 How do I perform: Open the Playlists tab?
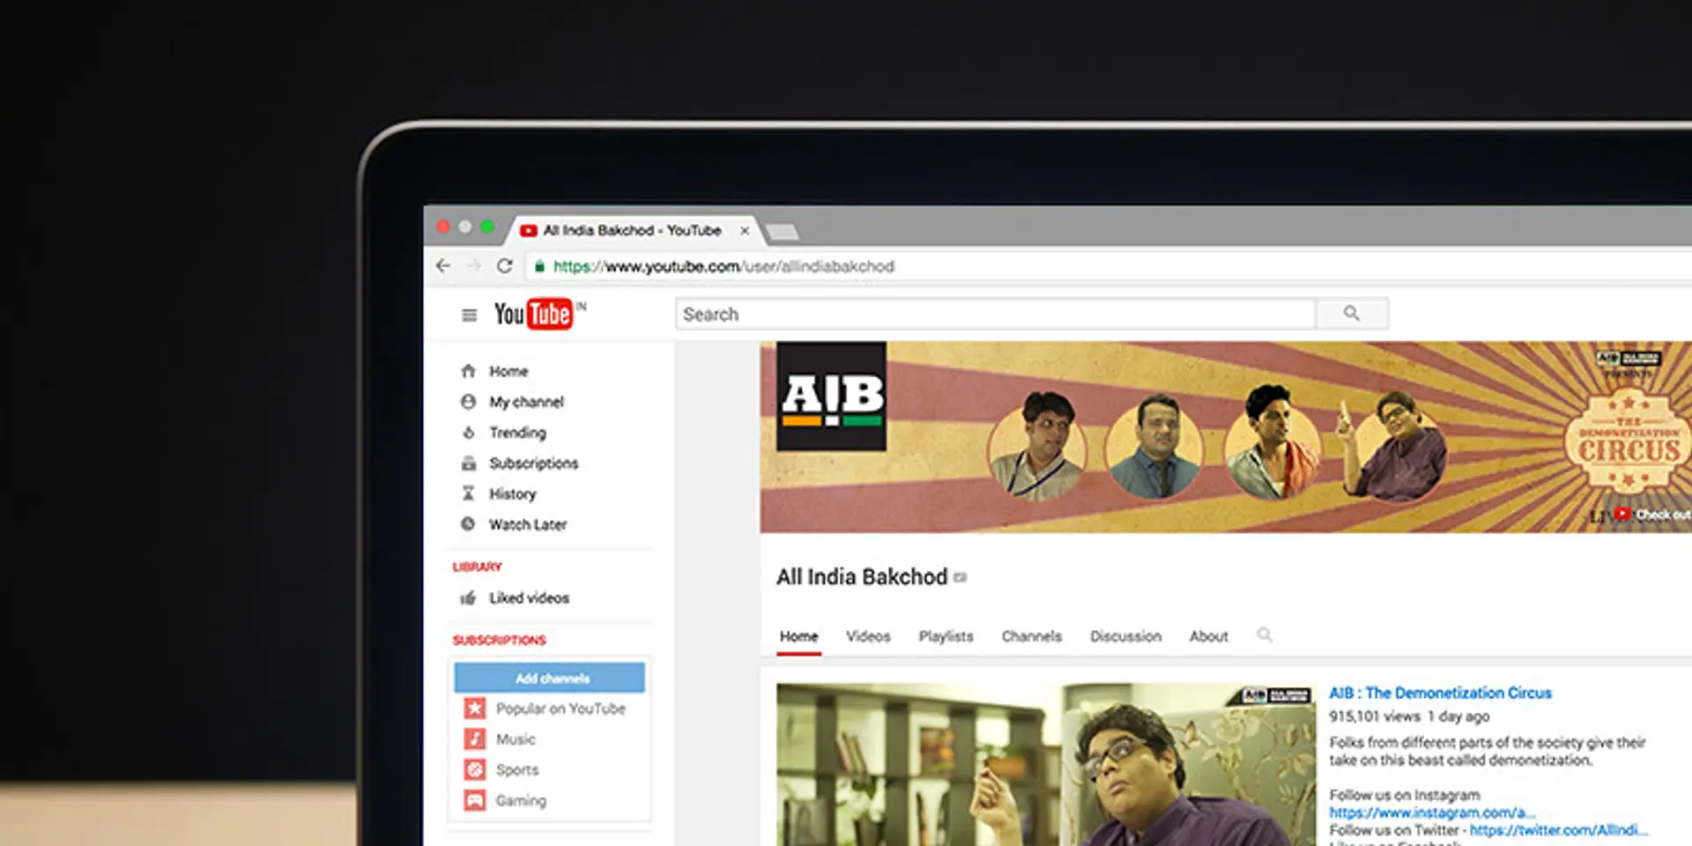click(946, 636)
